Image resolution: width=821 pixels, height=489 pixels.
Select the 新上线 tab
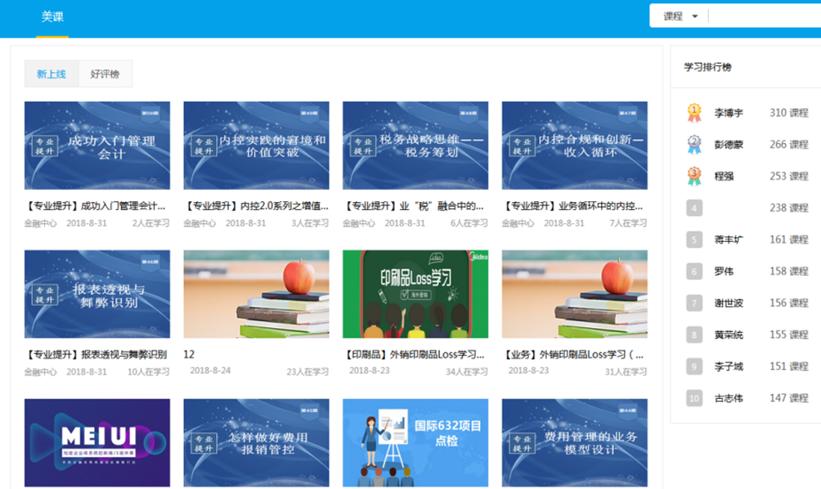(x=52, y=74)
